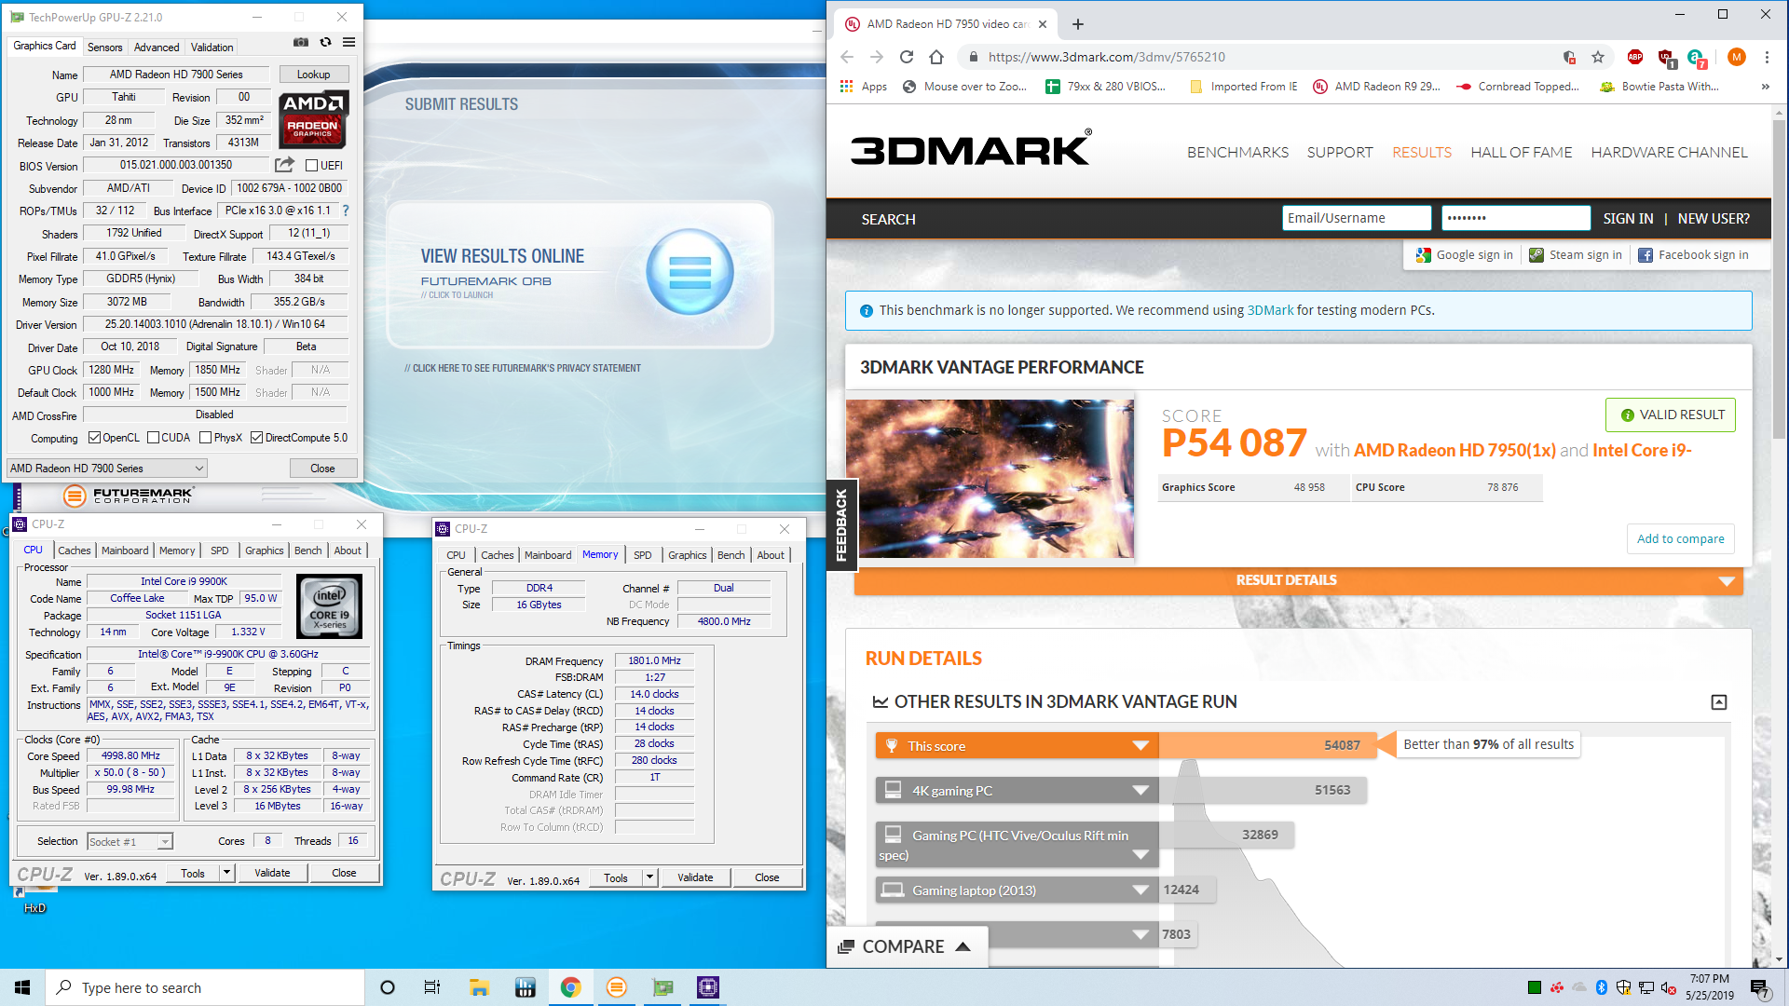
Task: Click 3DMark Email/Username input field
Action: 1356,218
